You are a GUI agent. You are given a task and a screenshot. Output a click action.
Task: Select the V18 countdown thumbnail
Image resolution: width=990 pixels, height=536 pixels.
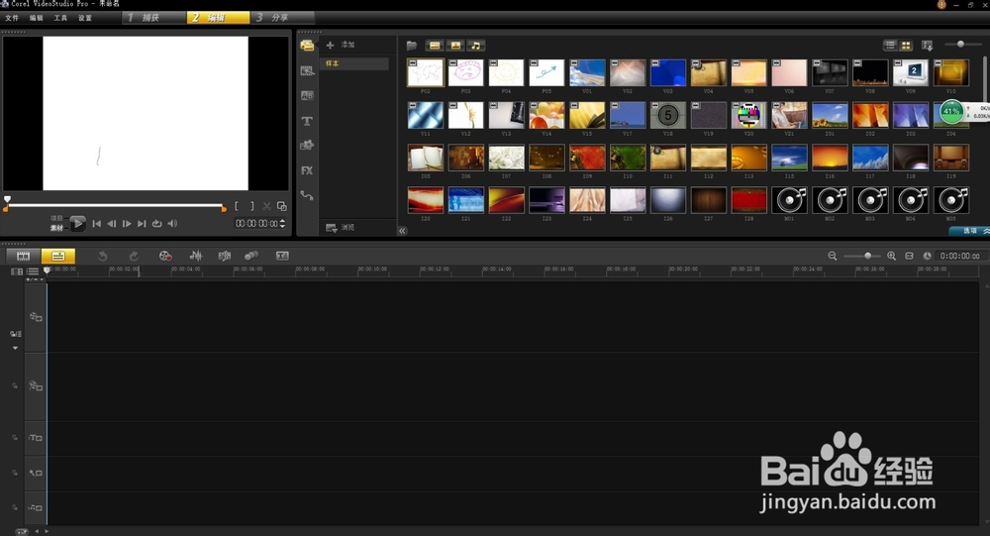[667, 115]
